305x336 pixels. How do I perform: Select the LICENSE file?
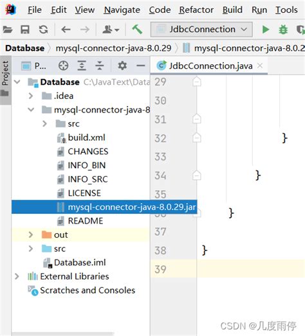click(x=80, y=193)
